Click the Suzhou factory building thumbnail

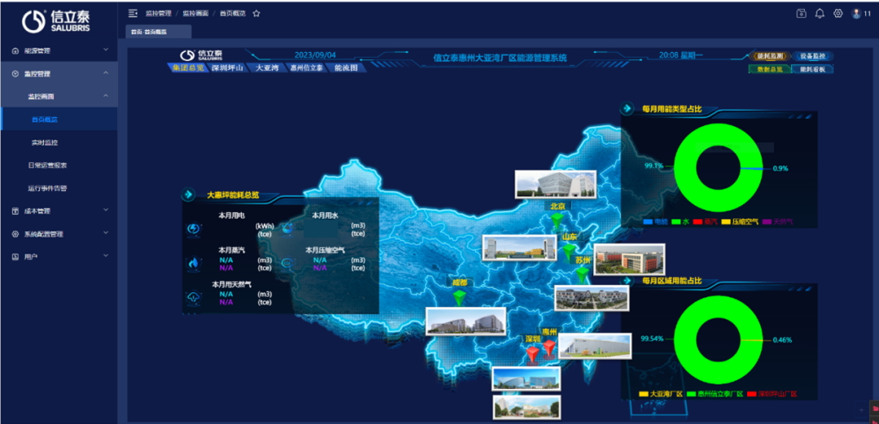pyautogui.click(x=623, y=259)
